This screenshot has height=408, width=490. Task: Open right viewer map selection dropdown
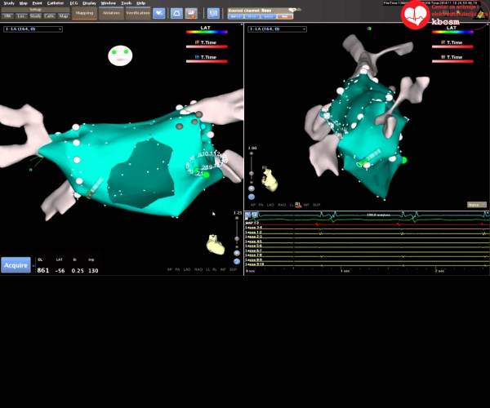(277, 29)
